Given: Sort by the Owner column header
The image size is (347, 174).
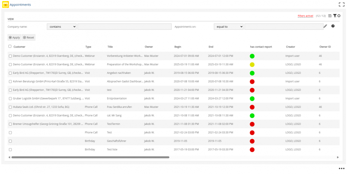Looking at the screenshot, I should [x=149, y=47].
